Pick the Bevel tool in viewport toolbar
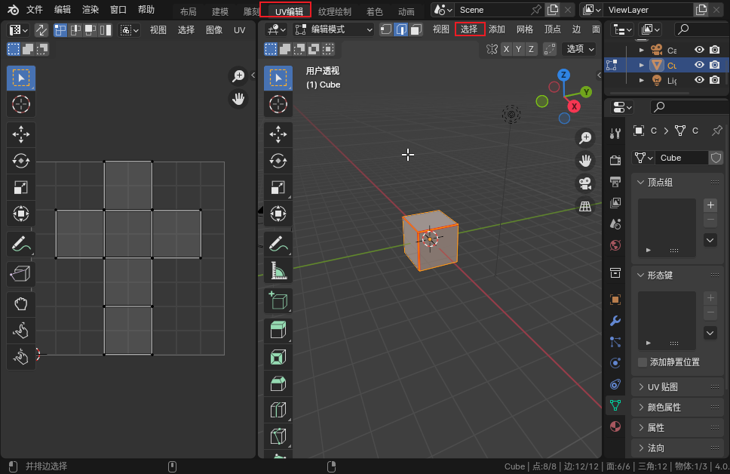Screen dimensions: 730x474 pos(278,383)
